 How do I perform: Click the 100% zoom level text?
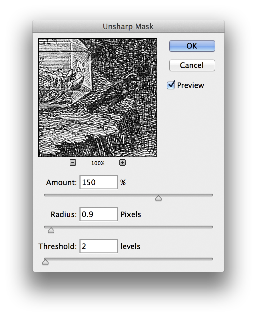(x=98, y=163)
